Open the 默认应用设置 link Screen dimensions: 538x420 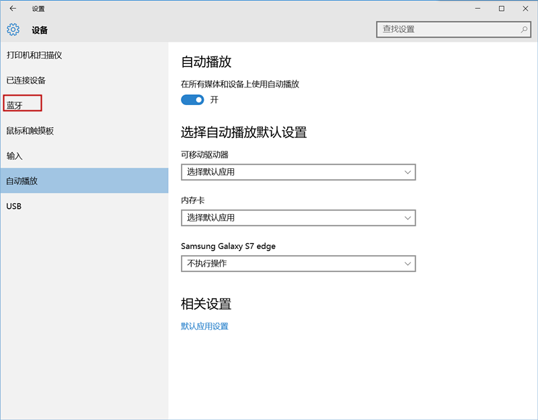[x=204, y=326]
